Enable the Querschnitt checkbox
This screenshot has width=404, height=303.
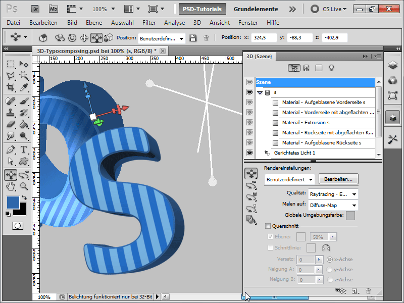[x=268, y=226]
